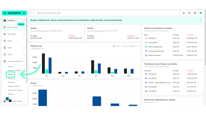This screenshot has width=206, height=115.
Task: Open Absences in the sidebar
Action: (x=11, y=78)
